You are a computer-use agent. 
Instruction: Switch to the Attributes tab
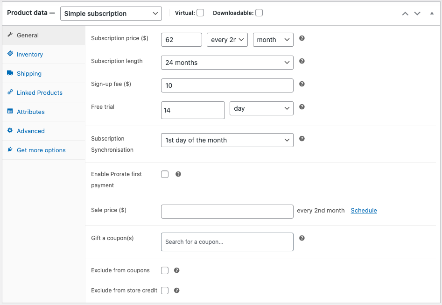[44, 112]
